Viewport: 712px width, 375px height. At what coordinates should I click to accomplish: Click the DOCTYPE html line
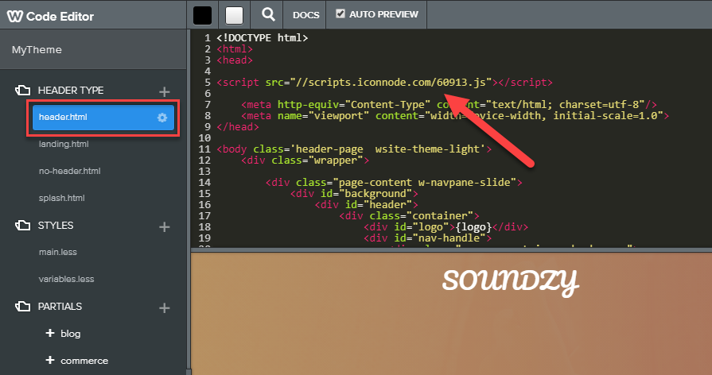tap(262, 38)
